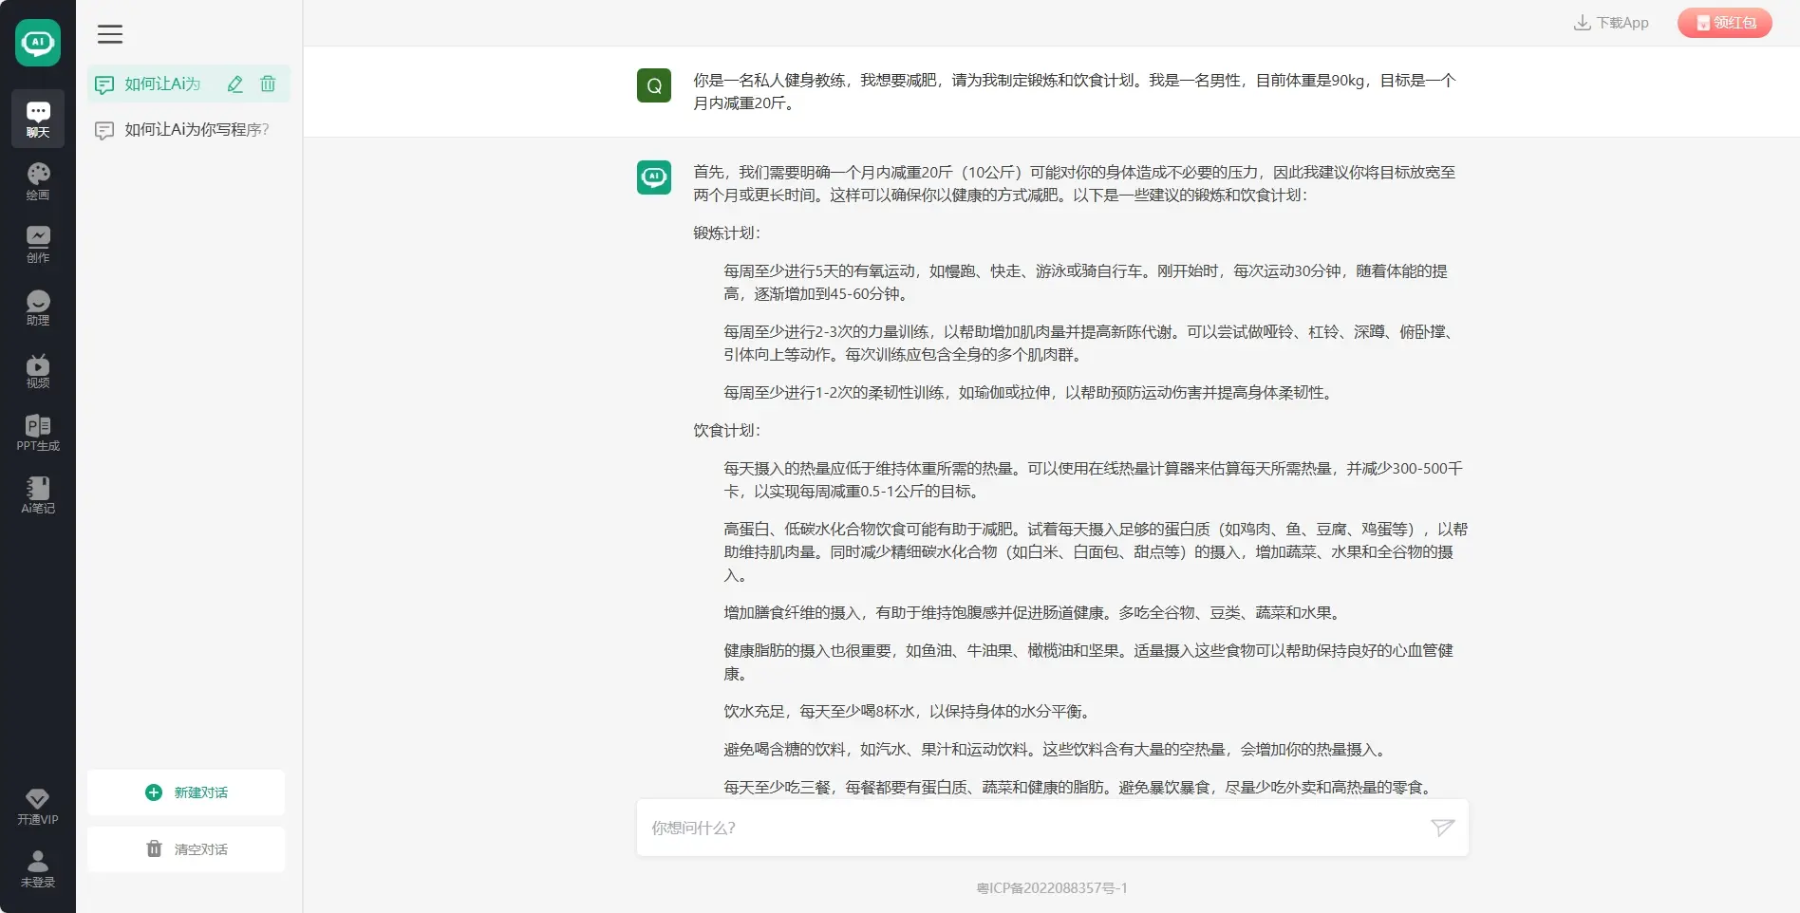Edit the selected conversation title

235,84
